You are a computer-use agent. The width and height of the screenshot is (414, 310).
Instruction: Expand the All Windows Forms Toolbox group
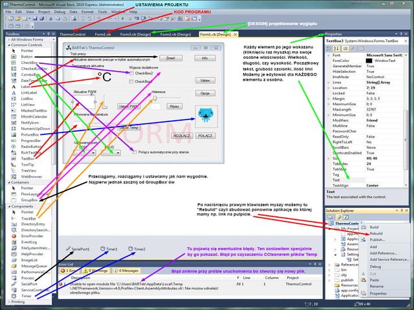[8, 39]
